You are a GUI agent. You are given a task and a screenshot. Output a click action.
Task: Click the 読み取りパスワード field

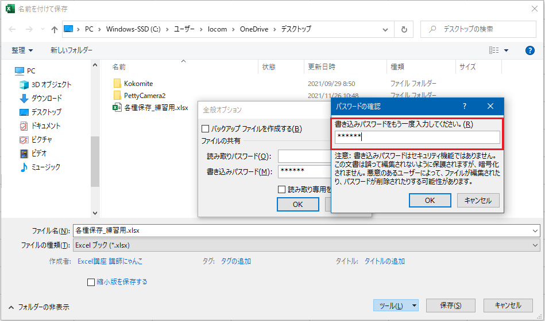coord(304,156)
